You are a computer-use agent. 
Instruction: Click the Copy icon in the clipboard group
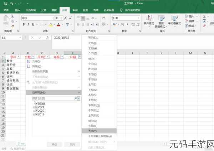coord(12,21)
